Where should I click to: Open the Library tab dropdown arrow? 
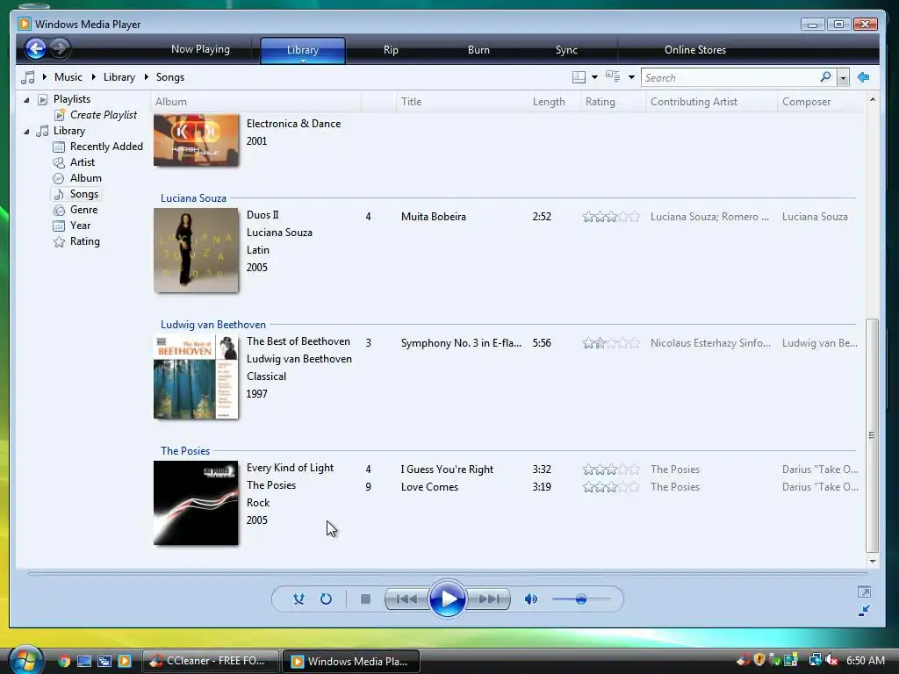click(x=303, y=61)
